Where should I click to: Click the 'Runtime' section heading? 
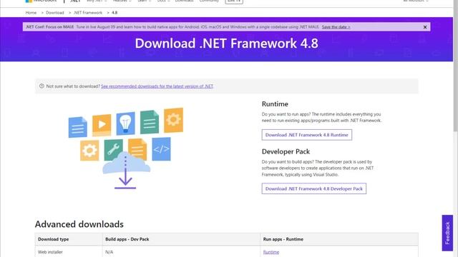[275, 104]
